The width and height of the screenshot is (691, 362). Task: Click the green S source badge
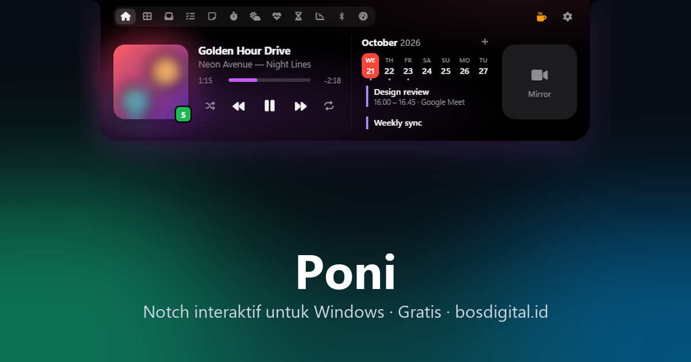[x=183, y=115]
